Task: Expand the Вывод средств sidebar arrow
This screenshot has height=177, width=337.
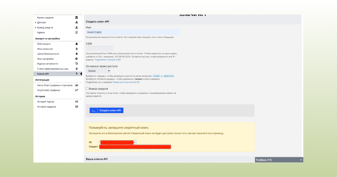Action: (36, 28)
